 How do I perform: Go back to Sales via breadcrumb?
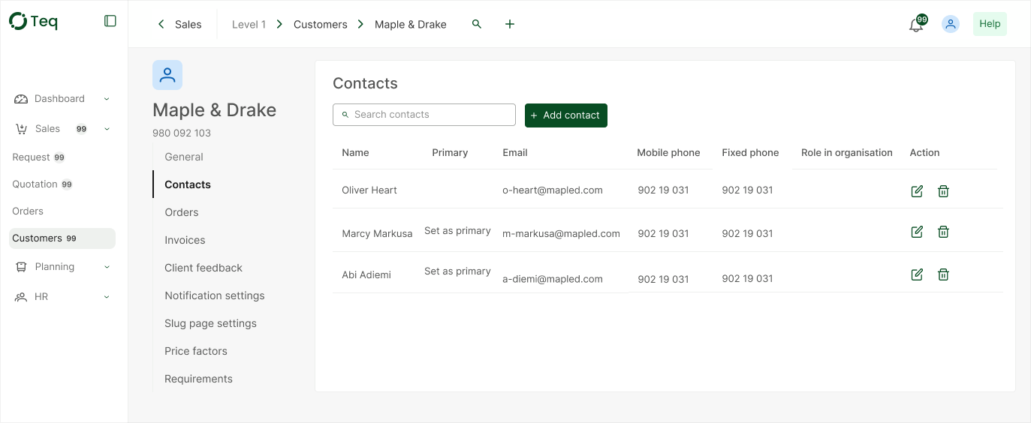pyautogui.click(x=179, y=24)
